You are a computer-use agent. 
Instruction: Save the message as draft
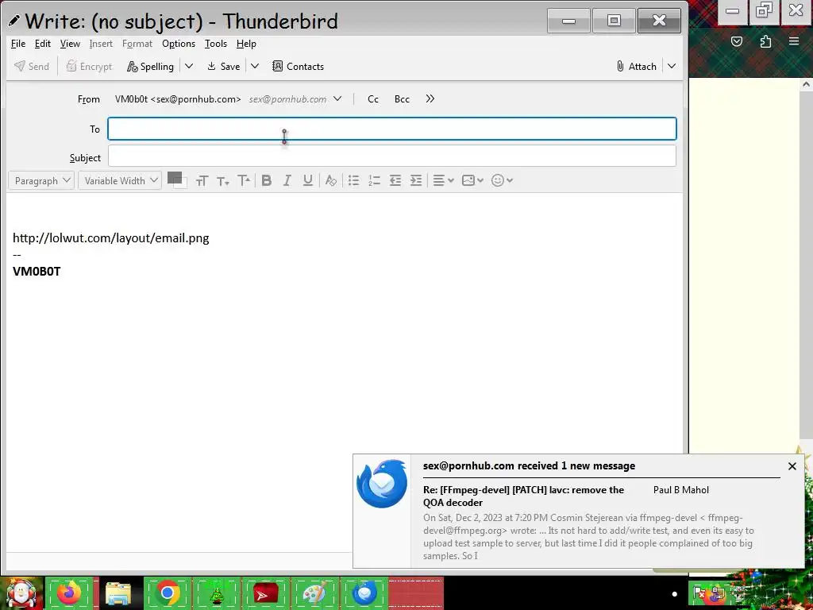pyautogui.click(x=223, y=67)
